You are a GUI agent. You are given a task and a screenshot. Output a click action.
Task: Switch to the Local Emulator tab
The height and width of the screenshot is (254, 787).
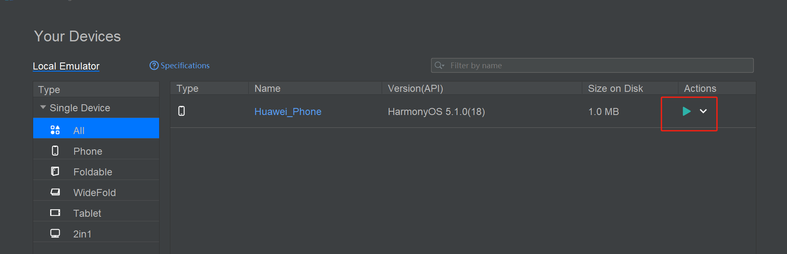66,66
